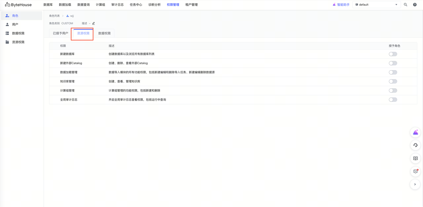
Task: Launch the purple AI assistant floating button
Action: tap(415, 132)
